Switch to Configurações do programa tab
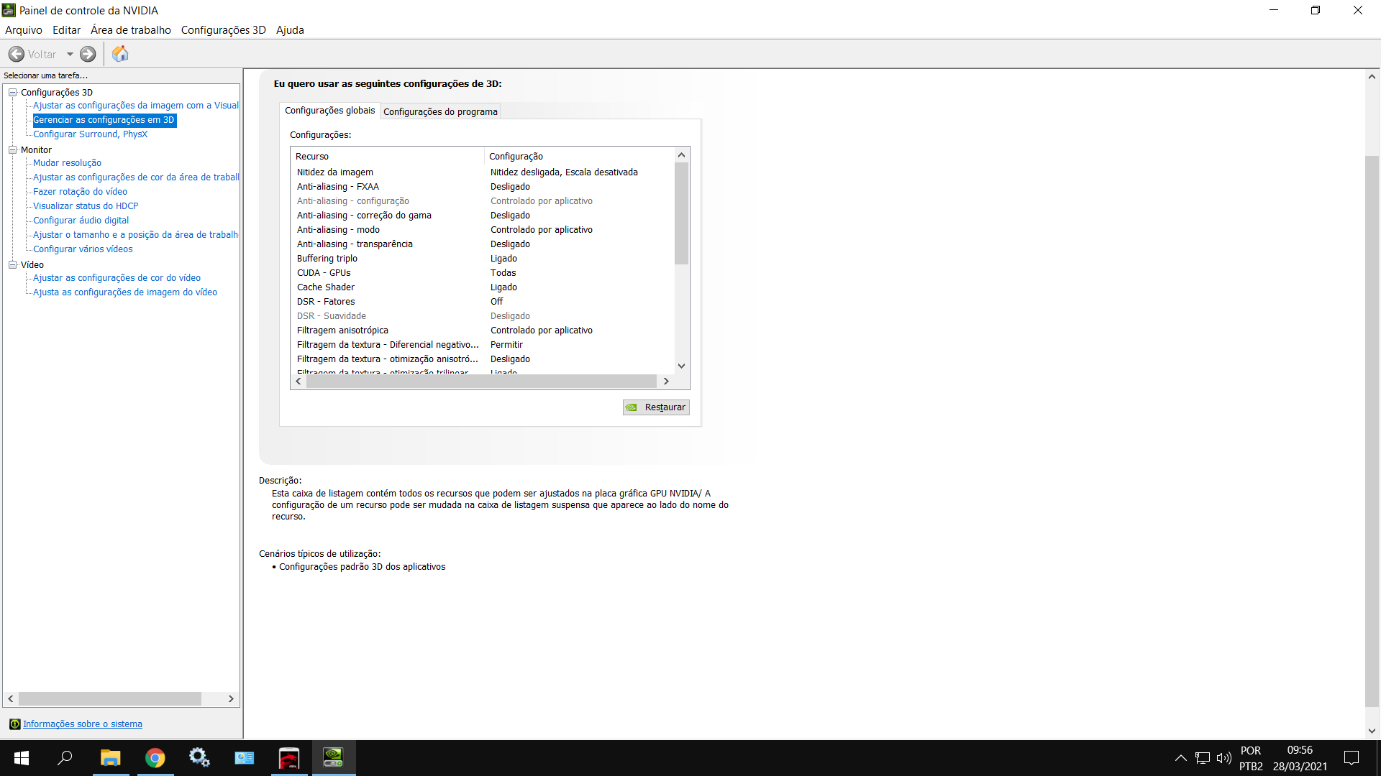1381x776 pixels. 440,111
